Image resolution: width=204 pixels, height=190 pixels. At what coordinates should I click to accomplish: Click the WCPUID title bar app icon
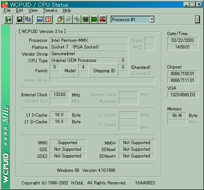5,4
